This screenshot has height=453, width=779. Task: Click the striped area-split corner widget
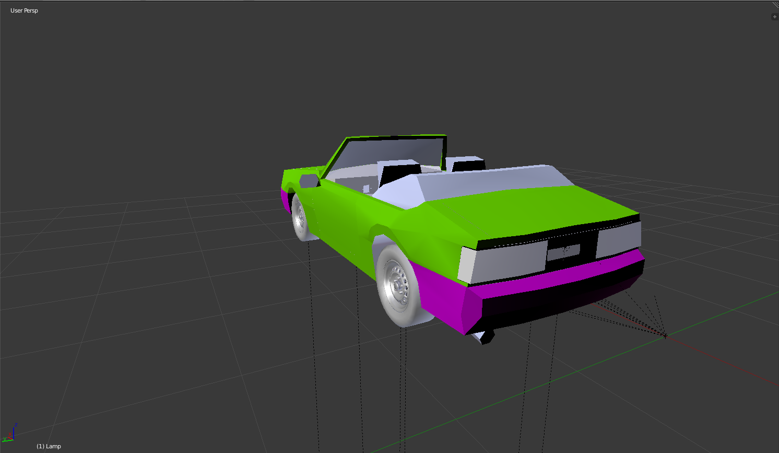pos(775,5)
